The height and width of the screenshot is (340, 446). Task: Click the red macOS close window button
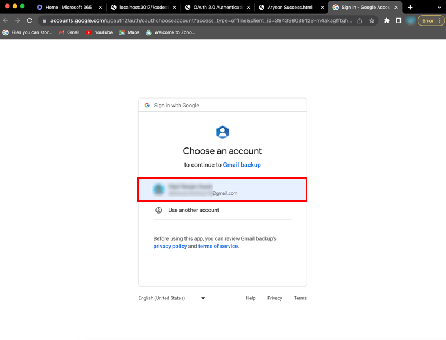coord(8,6)
